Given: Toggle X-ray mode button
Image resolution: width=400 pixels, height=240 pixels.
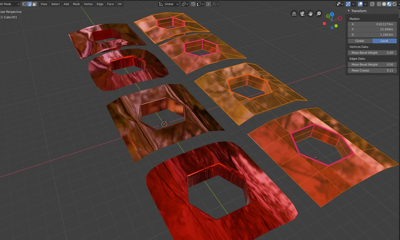Looking at the screenshot, I should [x=372, y=4].
